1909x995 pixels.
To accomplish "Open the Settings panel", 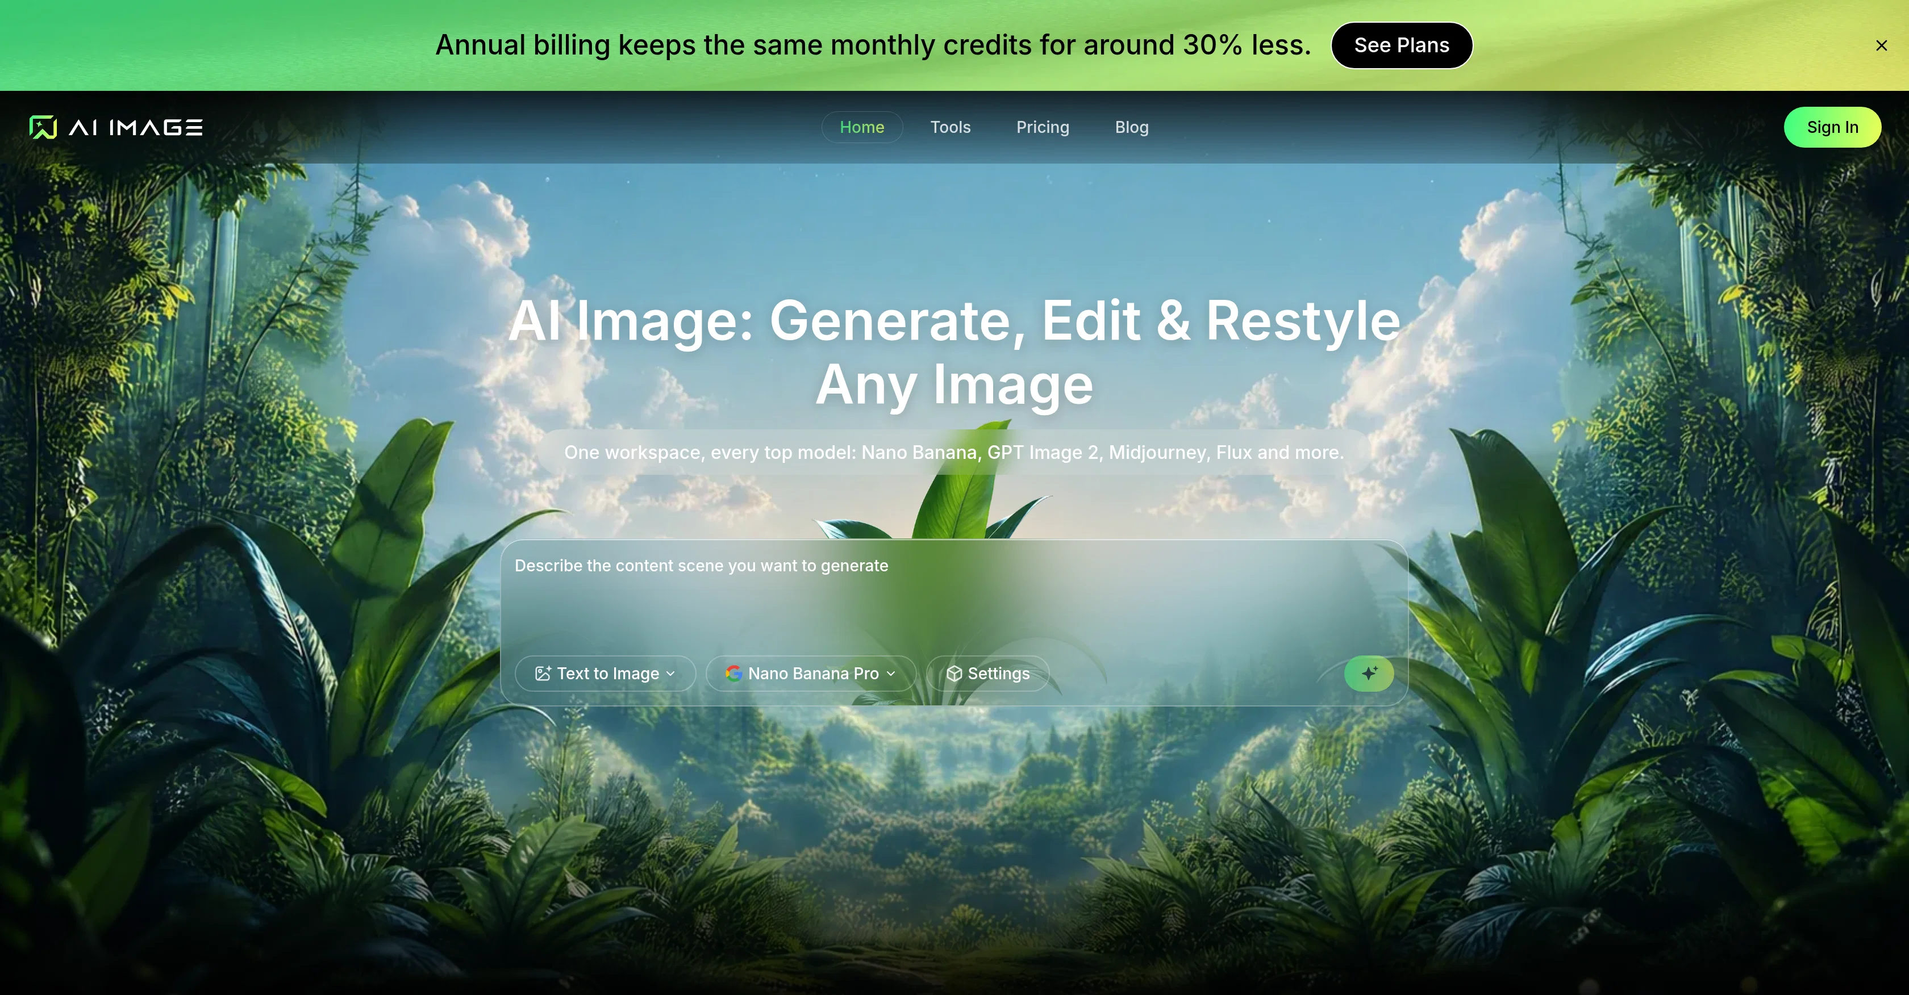I will 988,674.
